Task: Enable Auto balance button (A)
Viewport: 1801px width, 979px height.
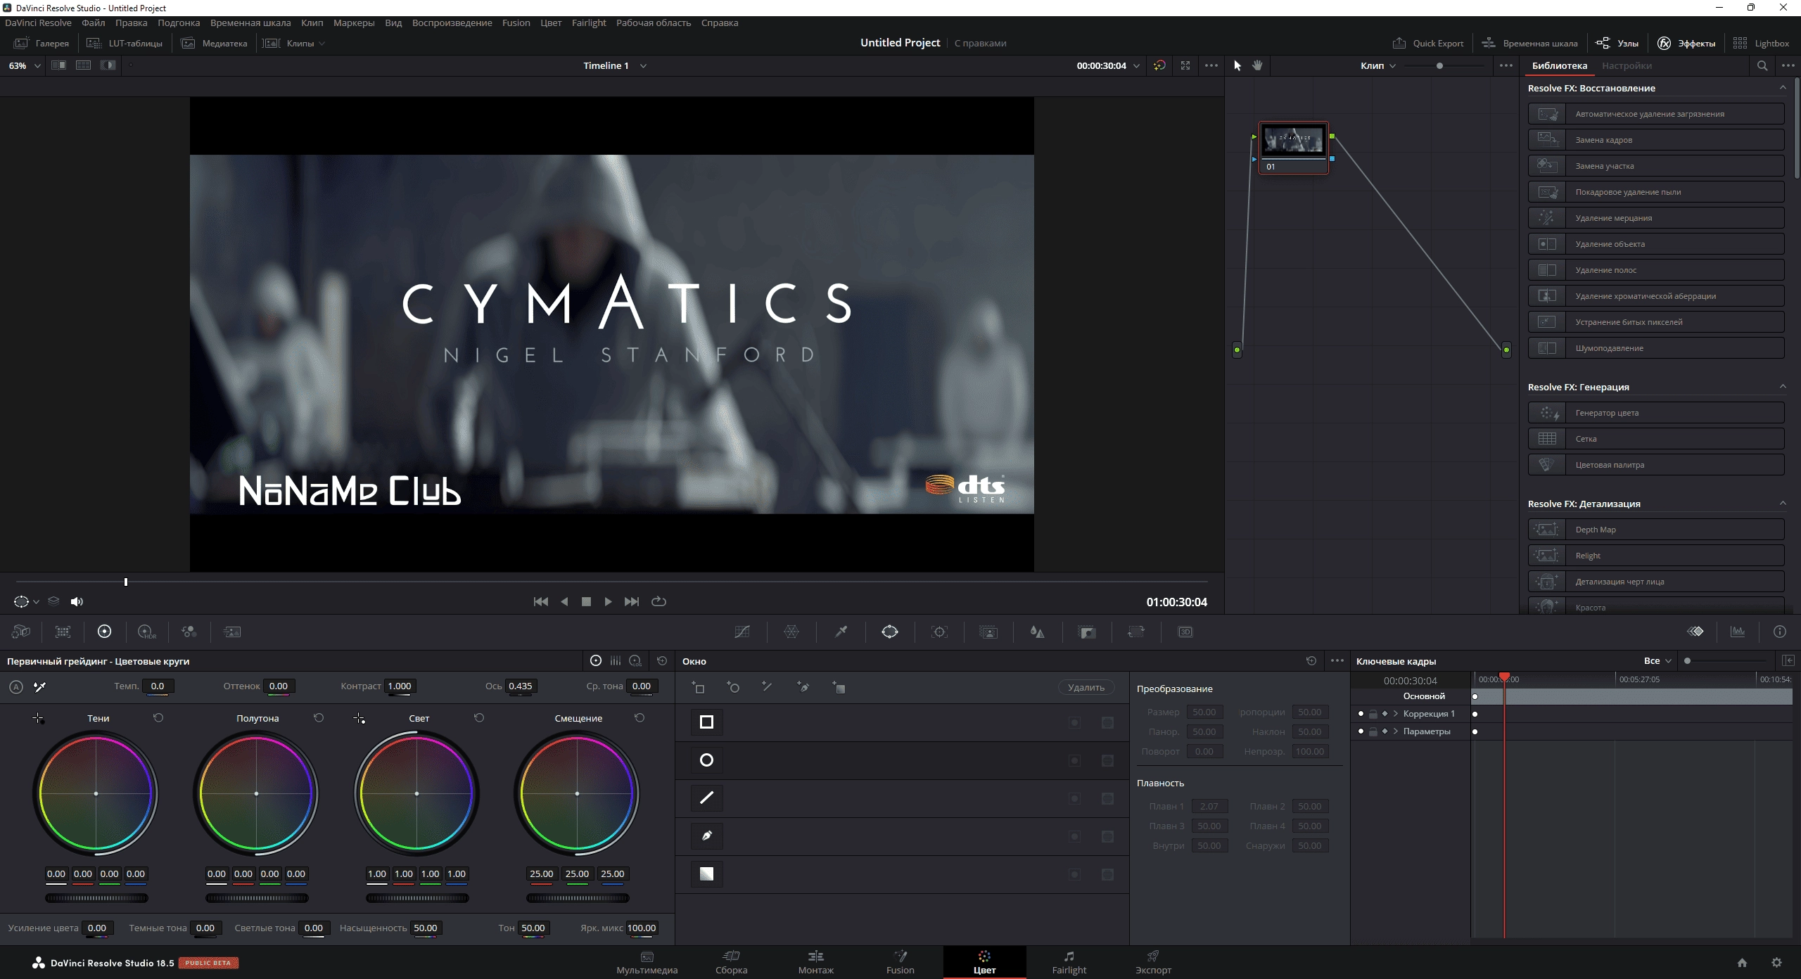Action: 16,687
